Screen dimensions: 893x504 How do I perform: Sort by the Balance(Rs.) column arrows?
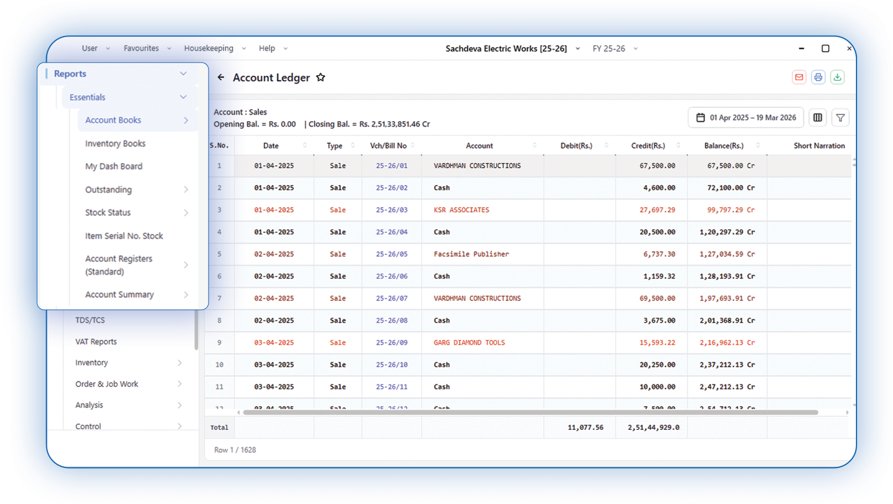pos(758,146)
